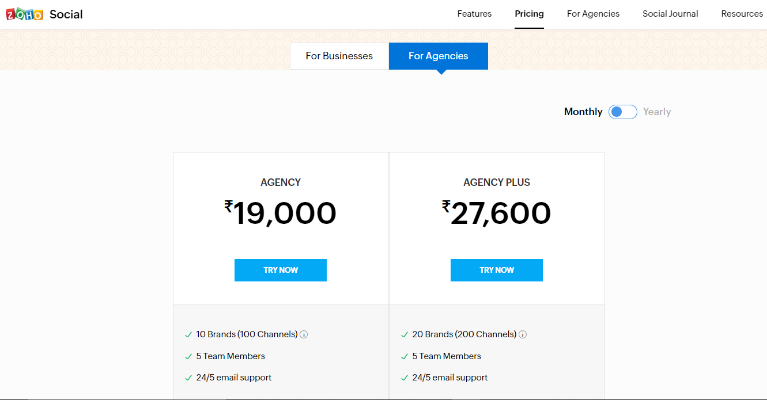Open the Pricing page tab

pyautogui.click(x=529, y=14)
